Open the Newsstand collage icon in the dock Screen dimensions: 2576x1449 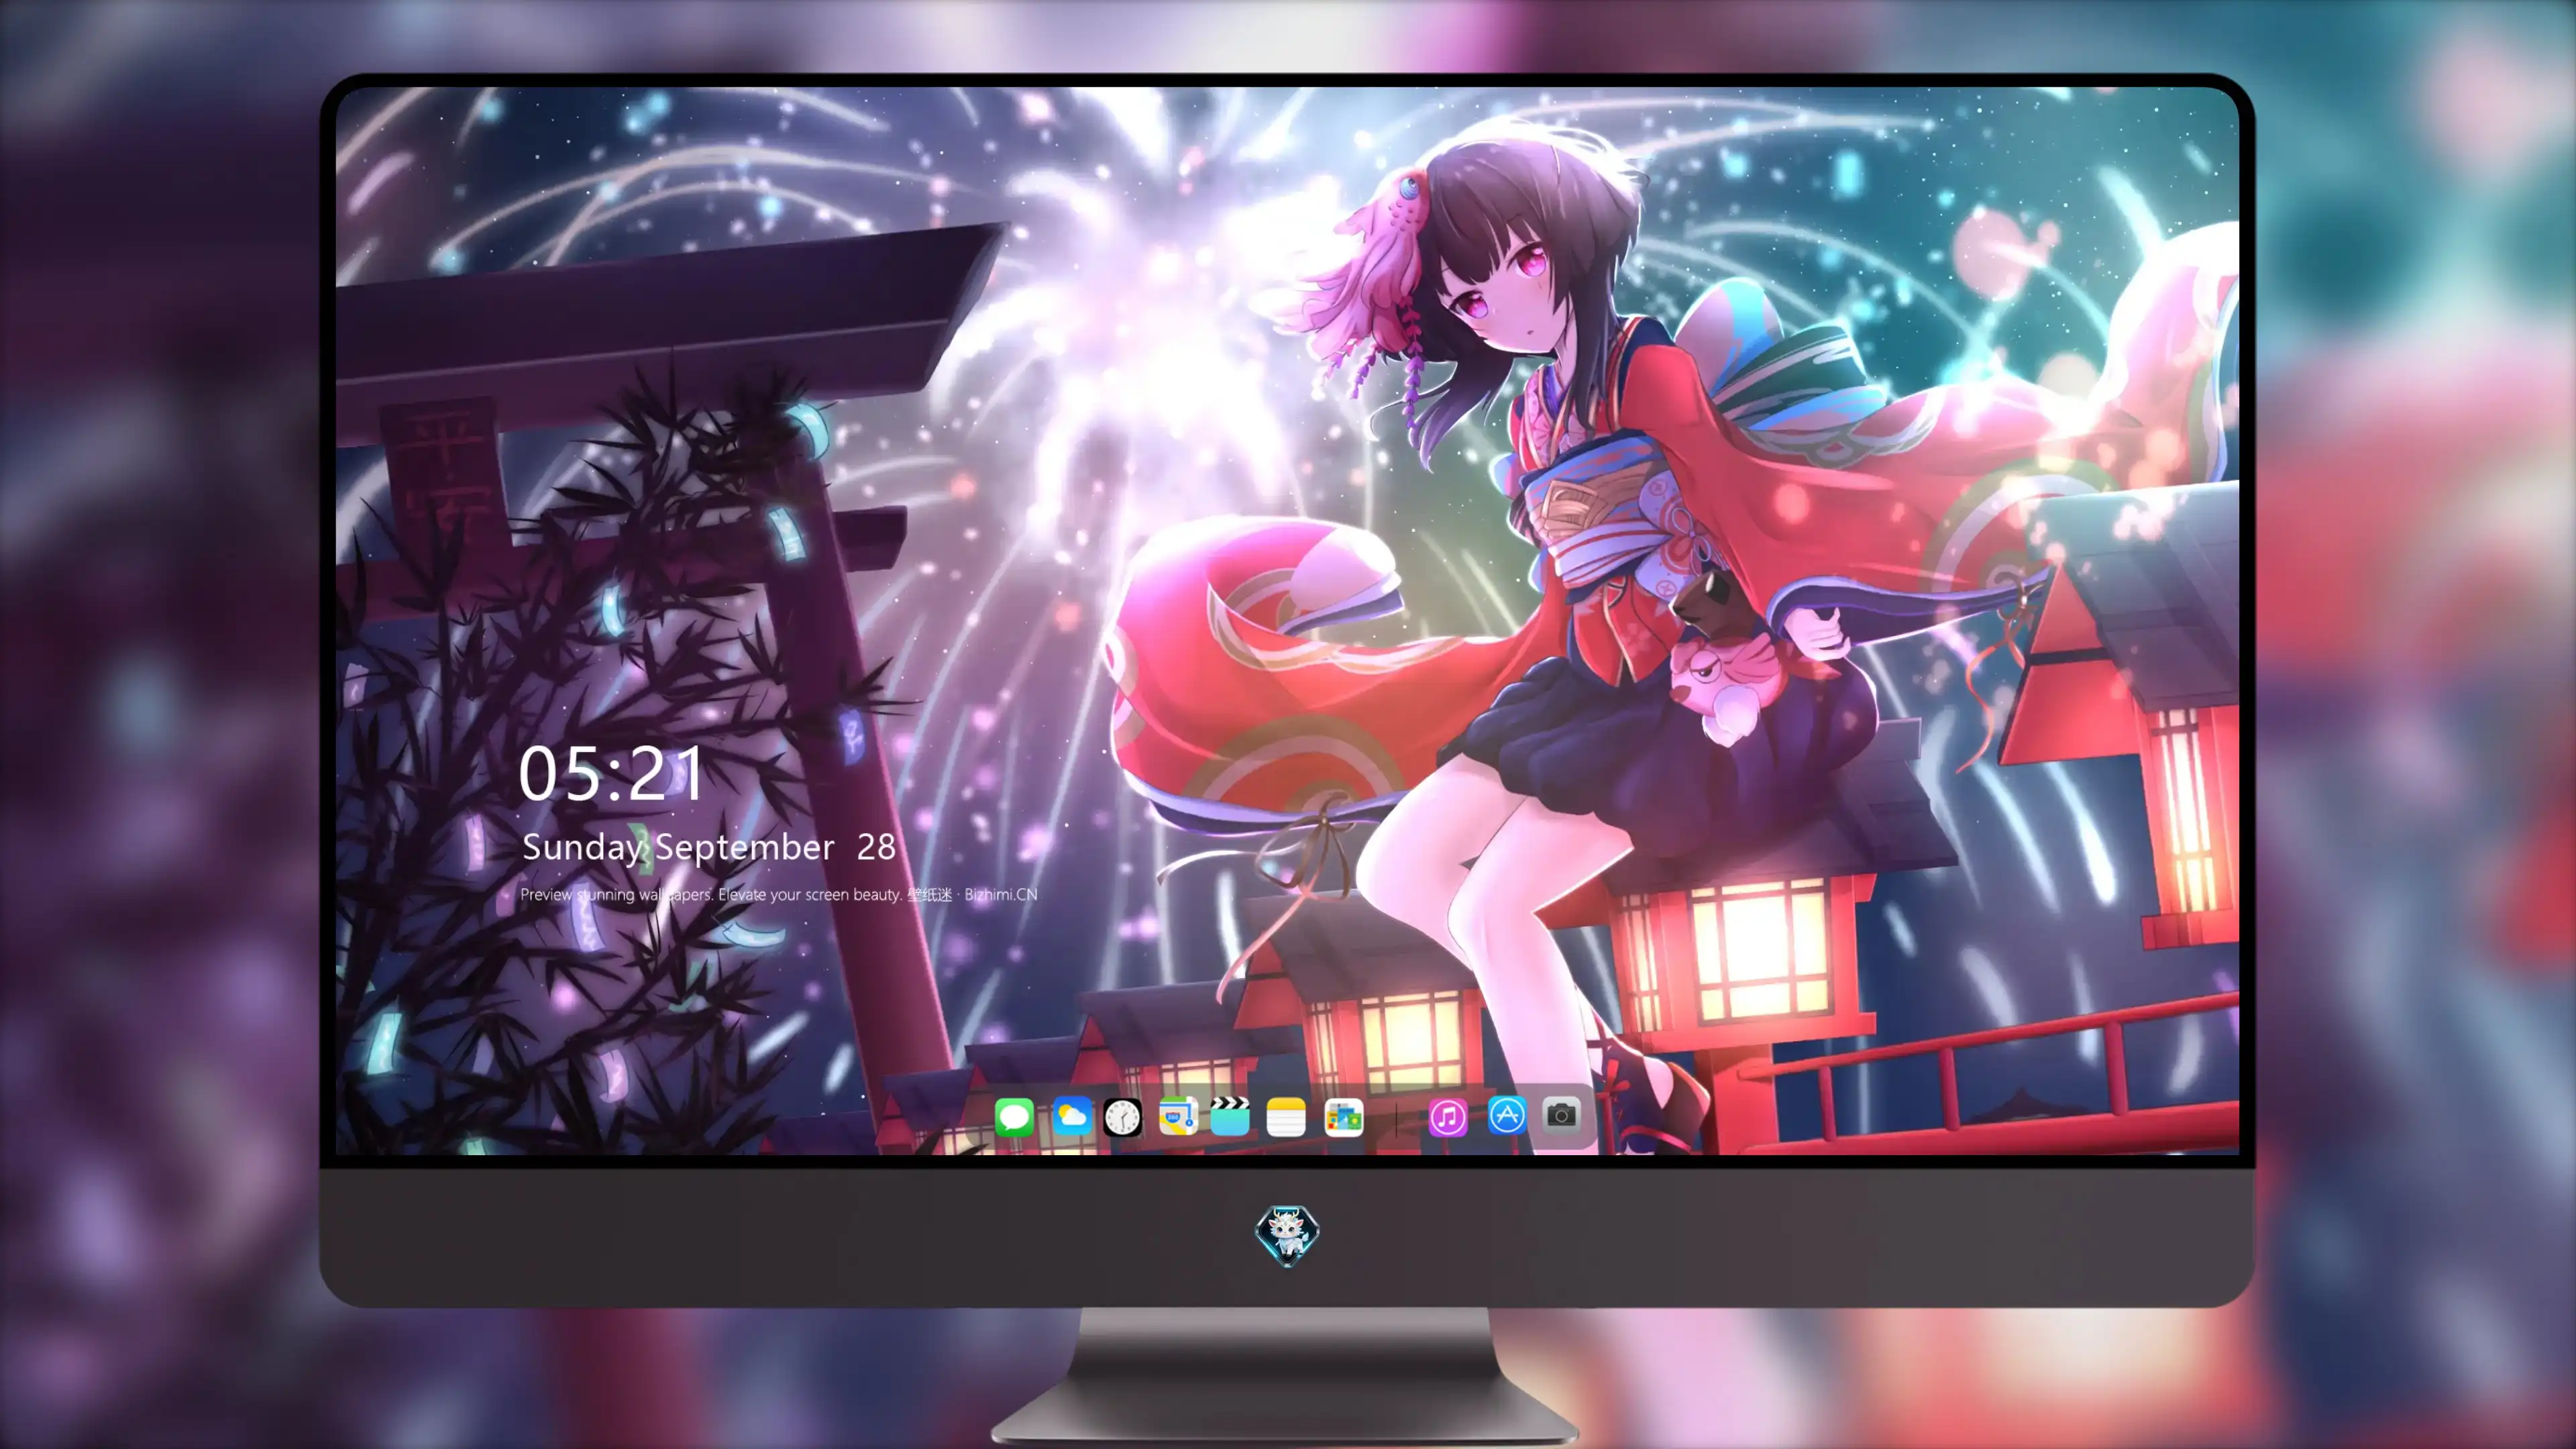(1344, 1117)
